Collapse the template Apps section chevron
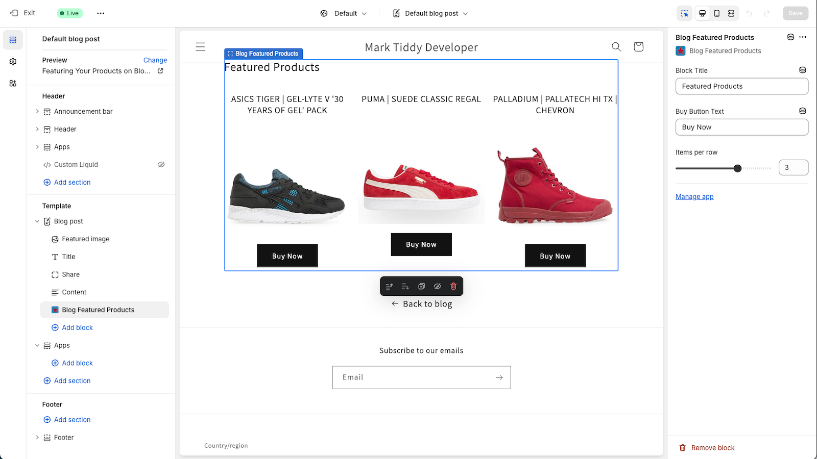The image size is (817, 459). [x=37, y=345]
